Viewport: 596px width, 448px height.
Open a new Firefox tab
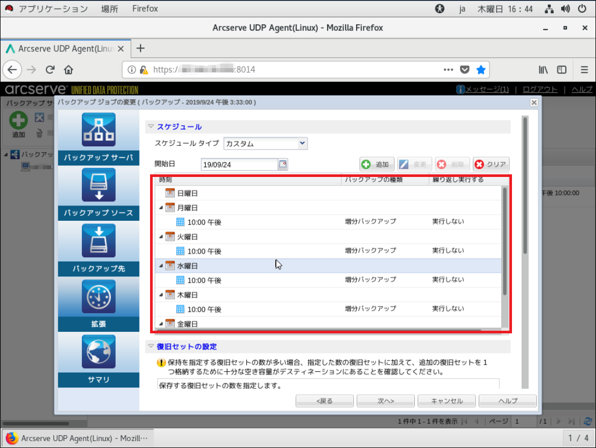[x=140, y=48]
